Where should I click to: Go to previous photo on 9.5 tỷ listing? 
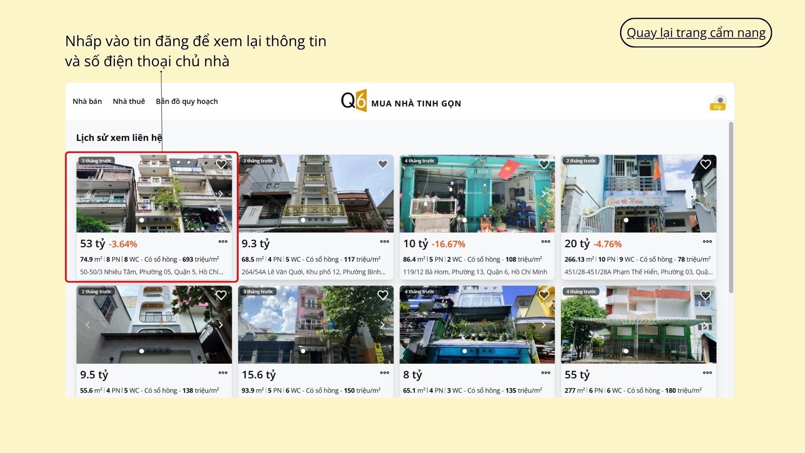[88, 325]
